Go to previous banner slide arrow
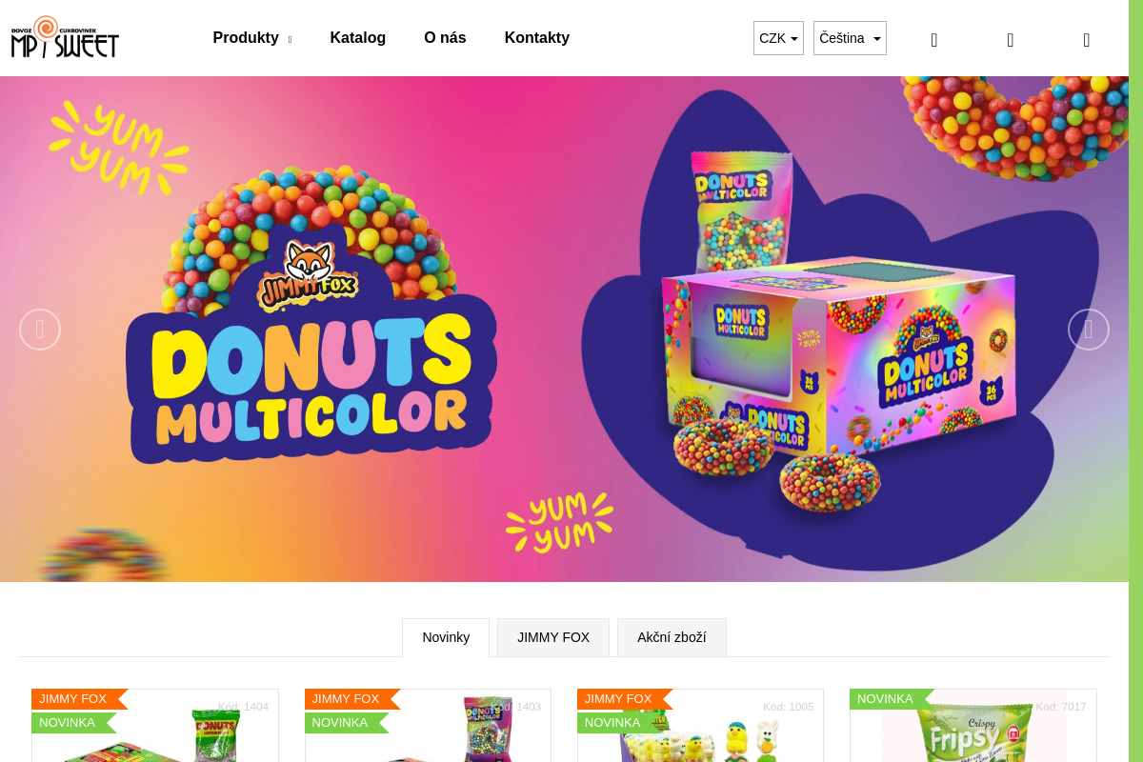 40,330
